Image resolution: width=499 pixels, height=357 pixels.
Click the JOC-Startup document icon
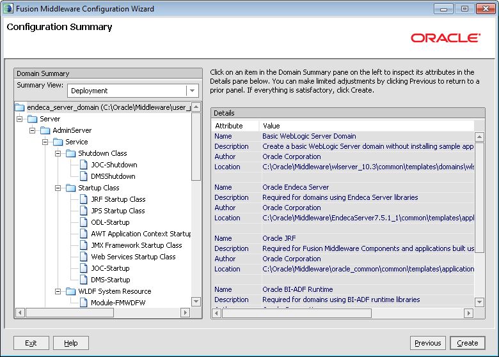[x=83, y=268]
